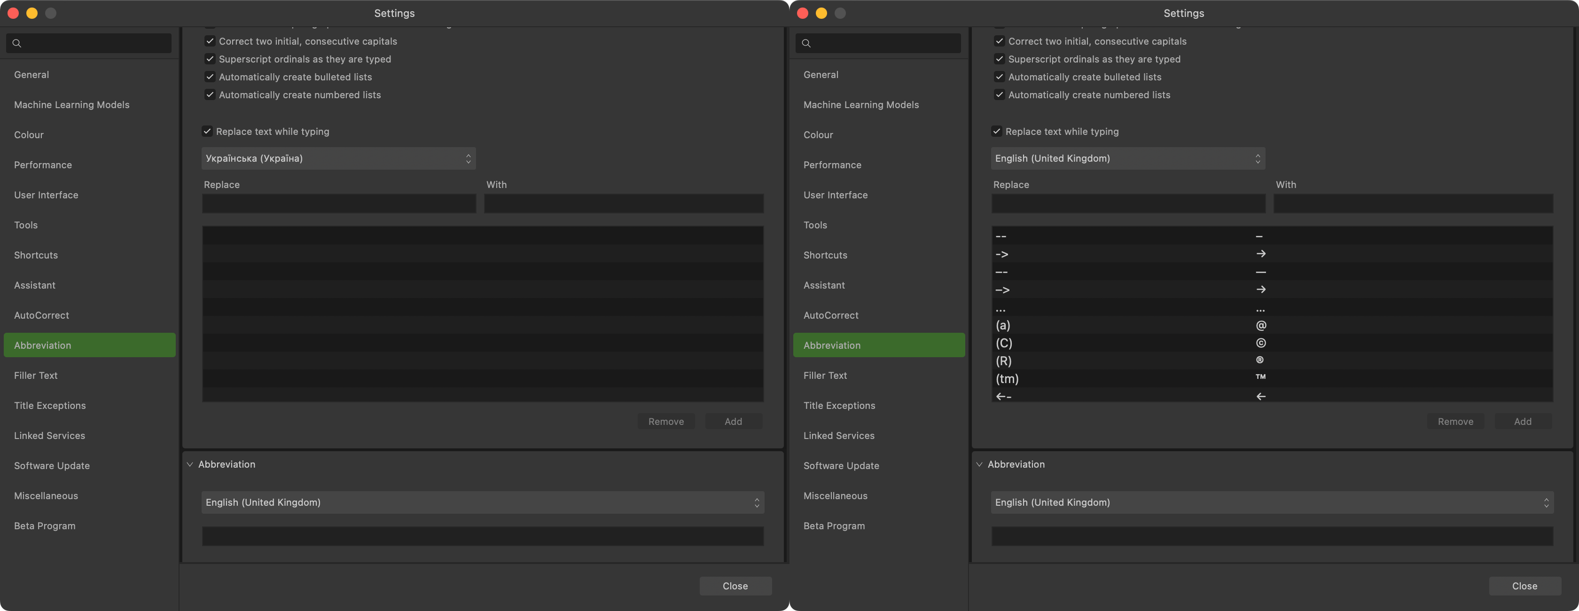Click the search magnifier icon in the left window
The image size is (1579, 611).
(17, 44)
